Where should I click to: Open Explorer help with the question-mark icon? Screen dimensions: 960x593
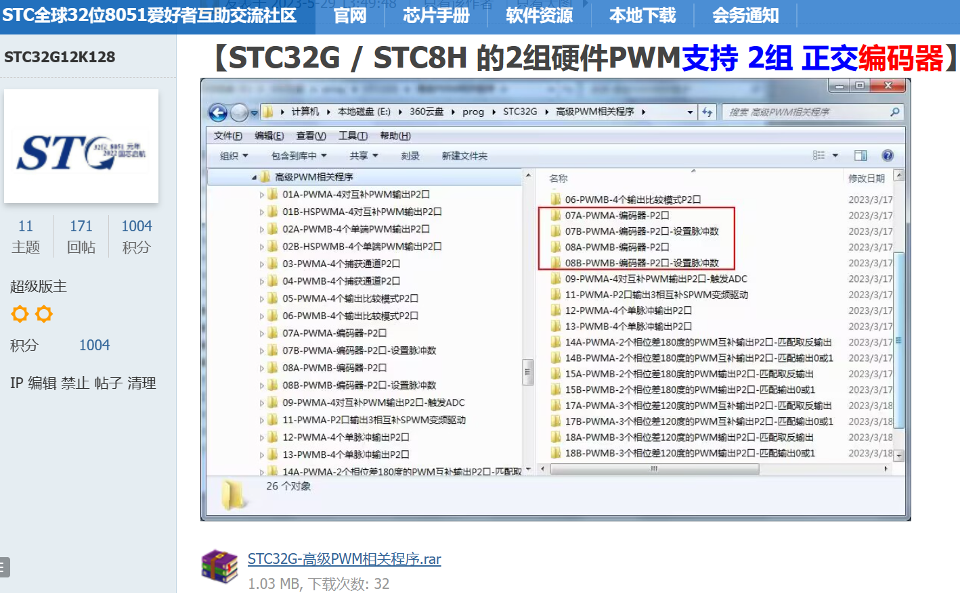coord(888,156)
